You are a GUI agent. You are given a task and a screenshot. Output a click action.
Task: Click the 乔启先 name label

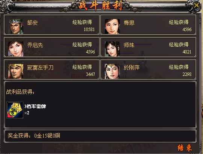point(35,45)
